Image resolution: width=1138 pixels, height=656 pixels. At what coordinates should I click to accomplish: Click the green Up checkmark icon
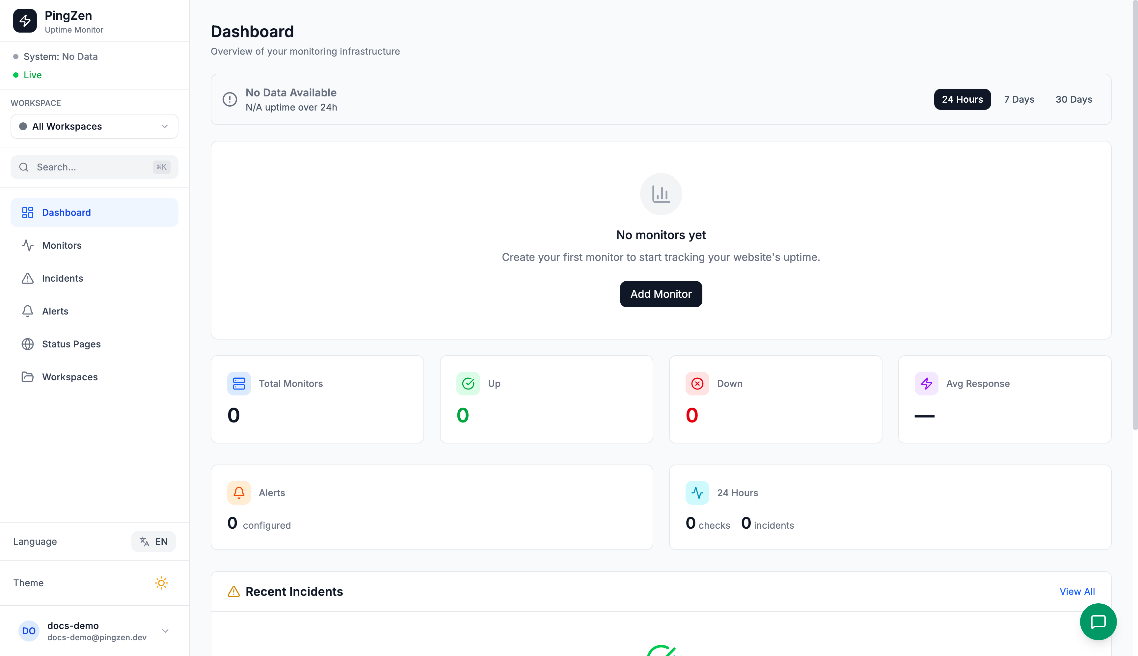(x=468, y=383)
